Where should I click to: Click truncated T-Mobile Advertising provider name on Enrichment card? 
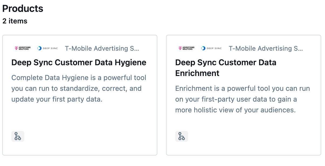tap(266, 49)
